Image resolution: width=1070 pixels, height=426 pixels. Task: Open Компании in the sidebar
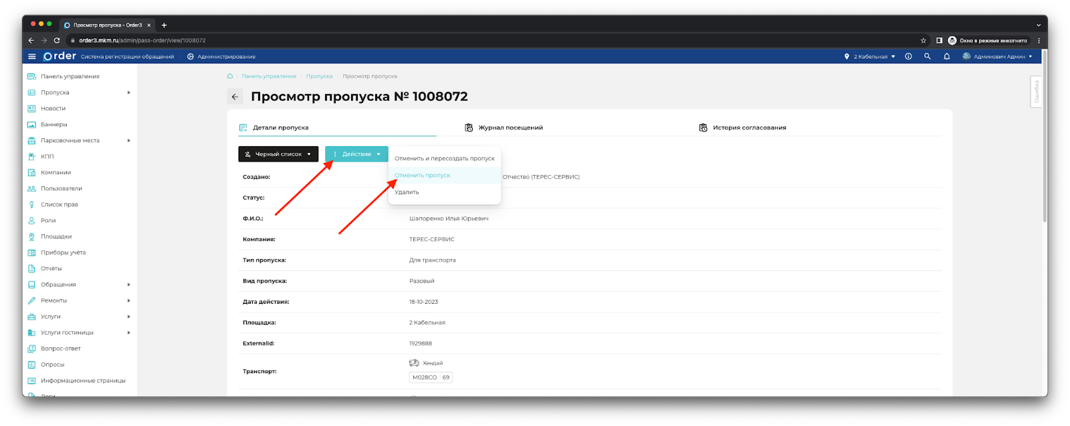coord(56,172)
